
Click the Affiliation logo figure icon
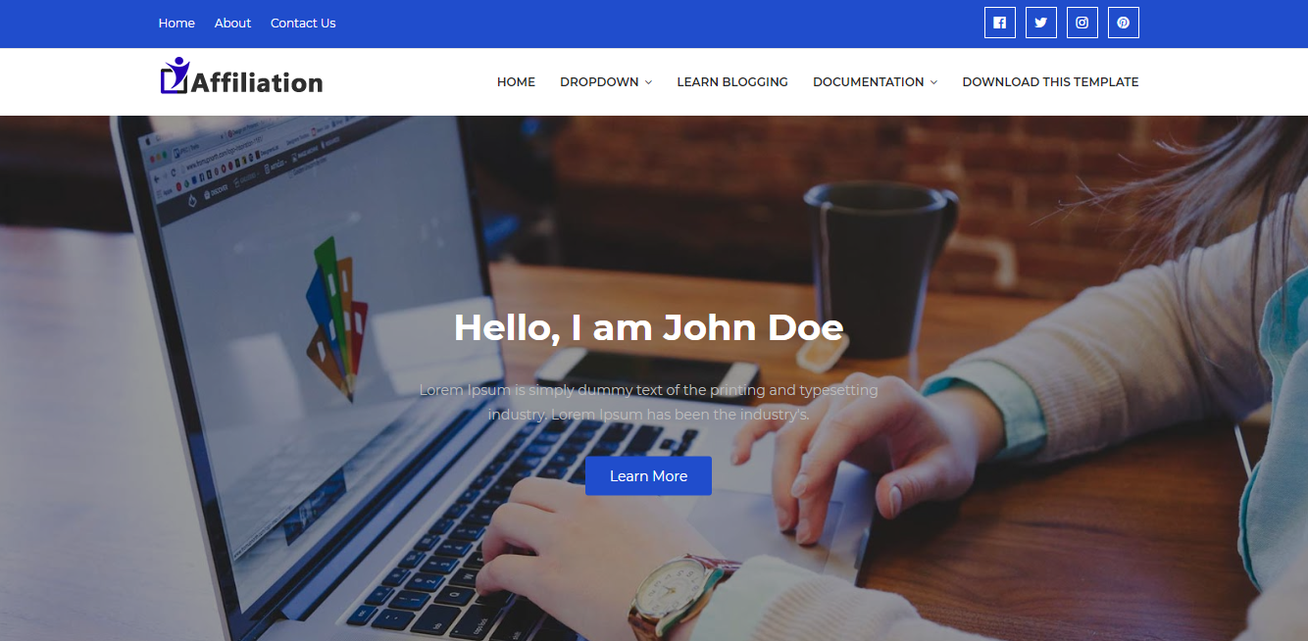pyautogui.click(x=175, y=75)
